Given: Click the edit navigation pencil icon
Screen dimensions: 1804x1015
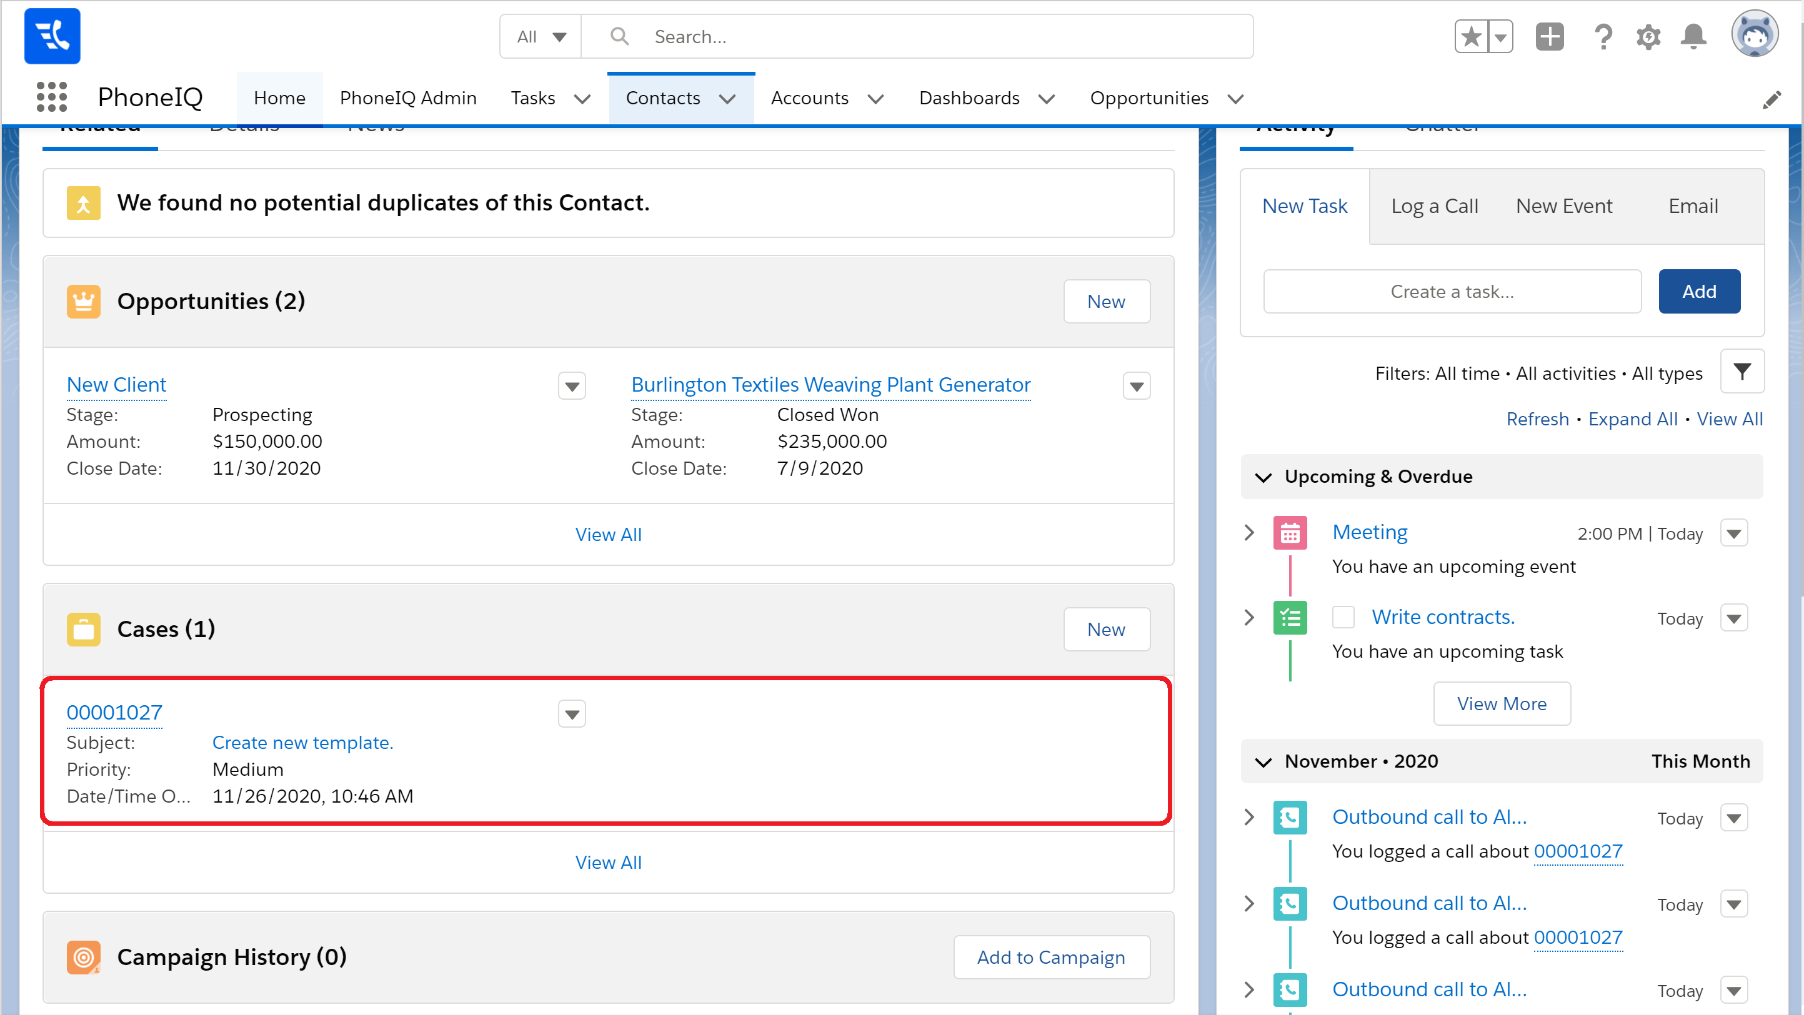Looking at the screenshot, I should pos(1771,100).
